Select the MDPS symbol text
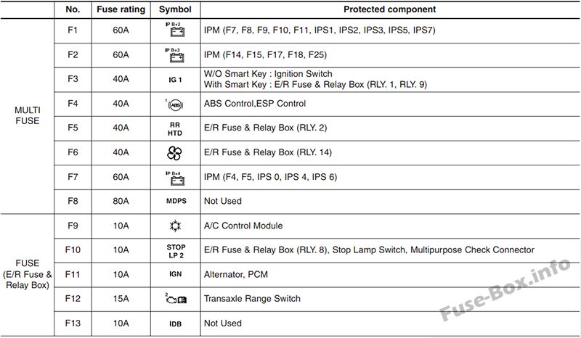 pyautogui.click(x=176, y=201)
